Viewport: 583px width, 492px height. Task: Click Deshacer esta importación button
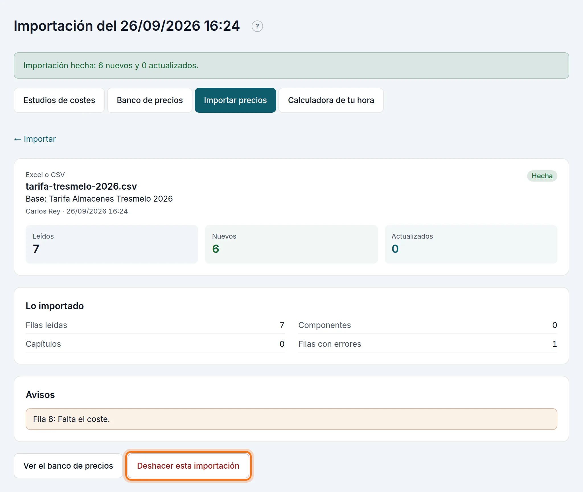pyautogui.click(x=188, y=466)
